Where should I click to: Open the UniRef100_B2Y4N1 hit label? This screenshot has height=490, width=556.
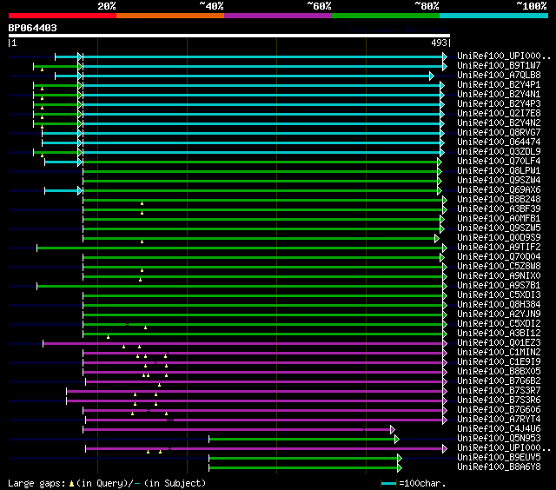click(499, 95)
